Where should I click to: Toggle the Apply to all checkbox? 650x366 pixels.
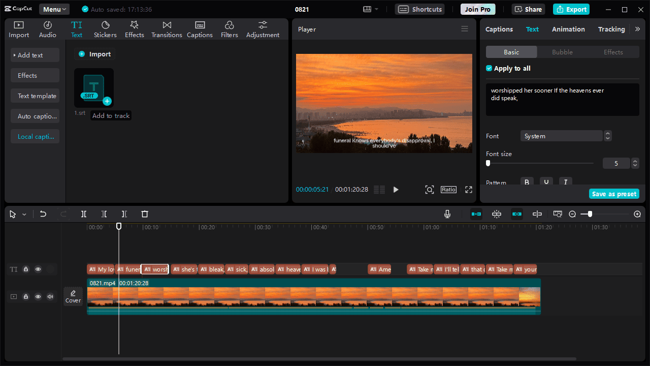point(489,68)
